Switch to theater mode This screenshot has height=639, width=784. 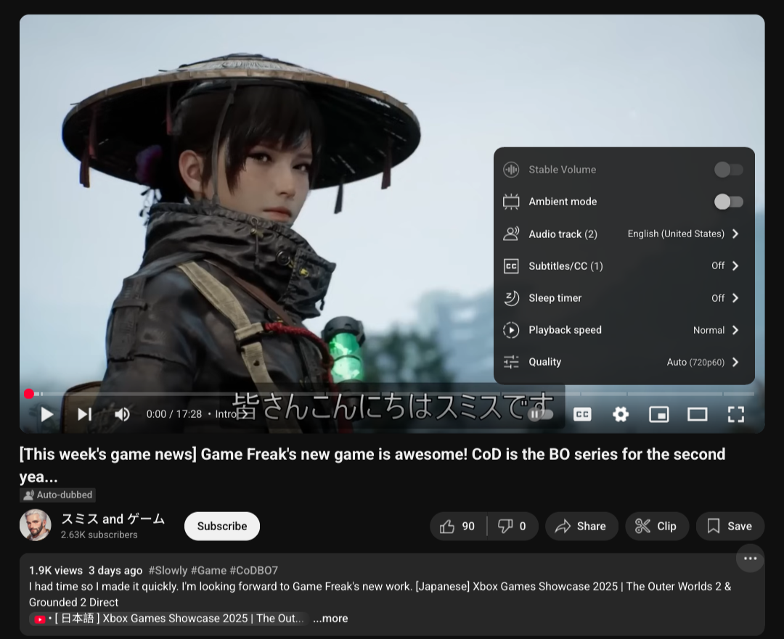tap(697, 414)
